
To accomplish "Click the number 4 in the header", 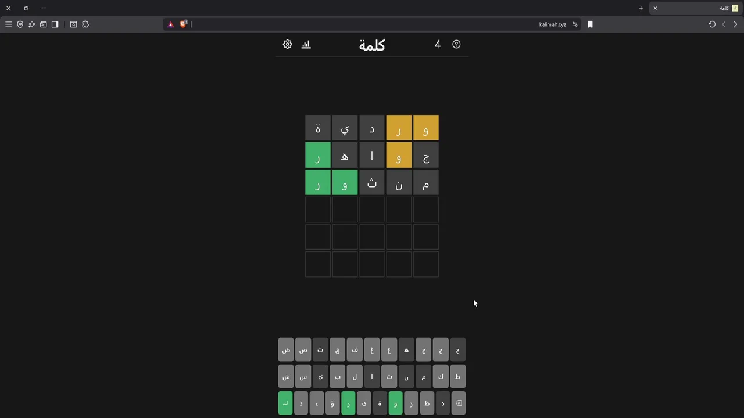I will coord(438,44).
